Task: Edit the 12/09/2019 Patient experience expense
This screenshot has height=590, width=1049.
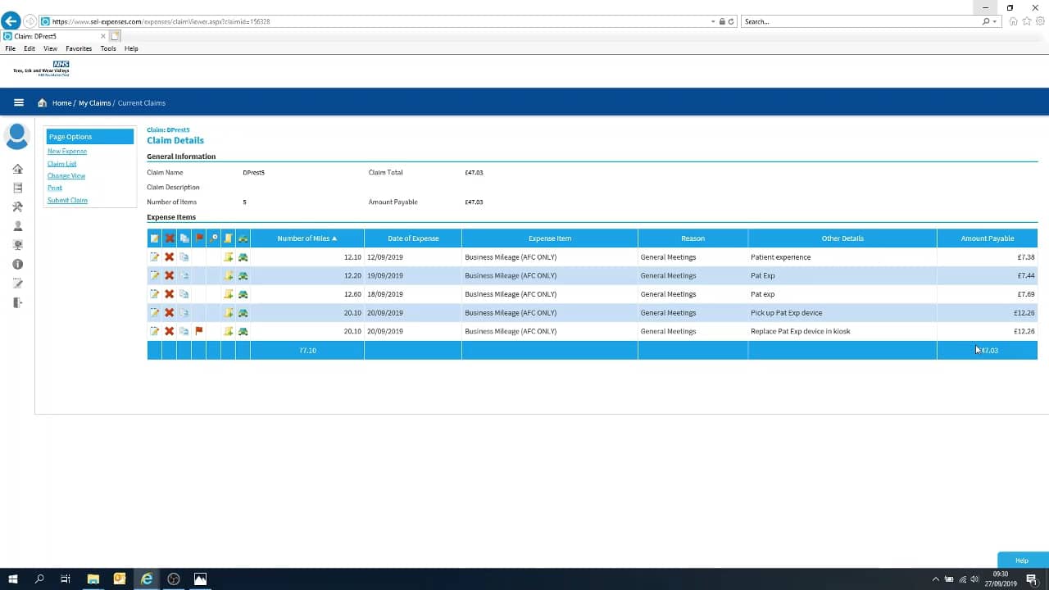Action: [x=154, y=257]
